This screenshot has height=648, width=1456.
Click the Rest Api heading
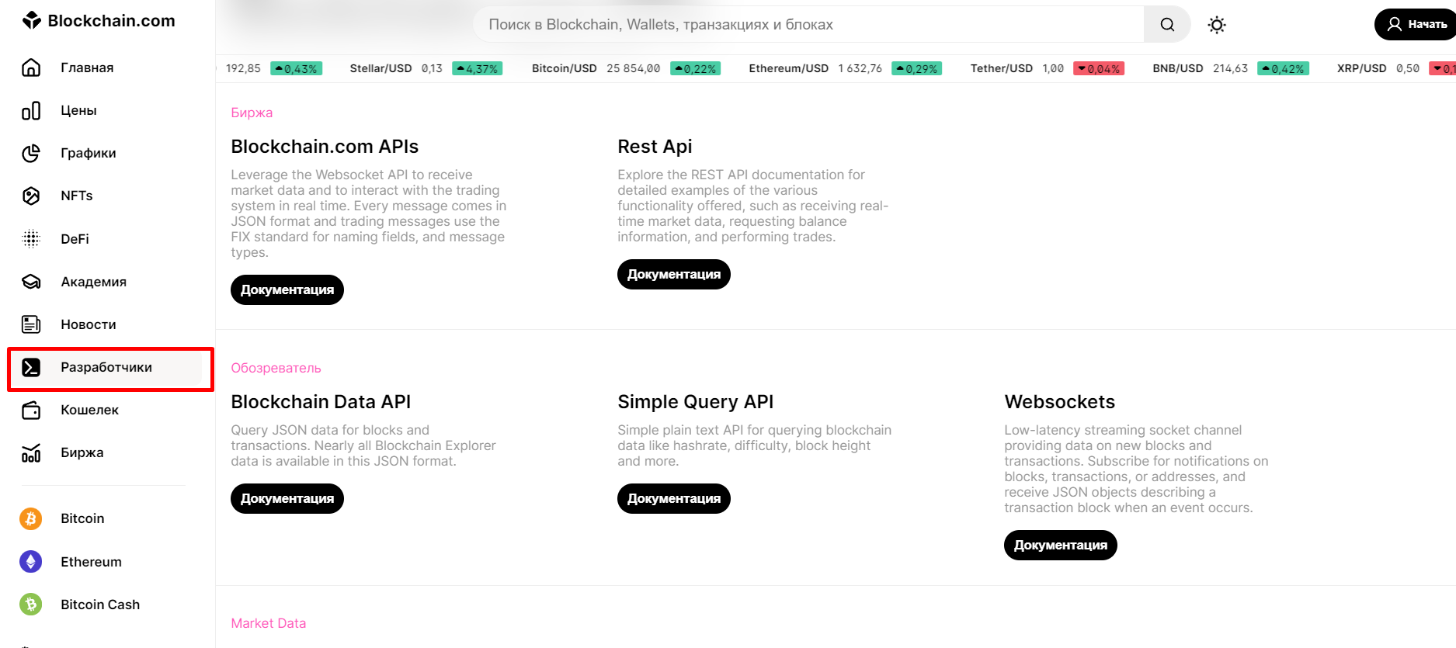[x=655, y=147]
